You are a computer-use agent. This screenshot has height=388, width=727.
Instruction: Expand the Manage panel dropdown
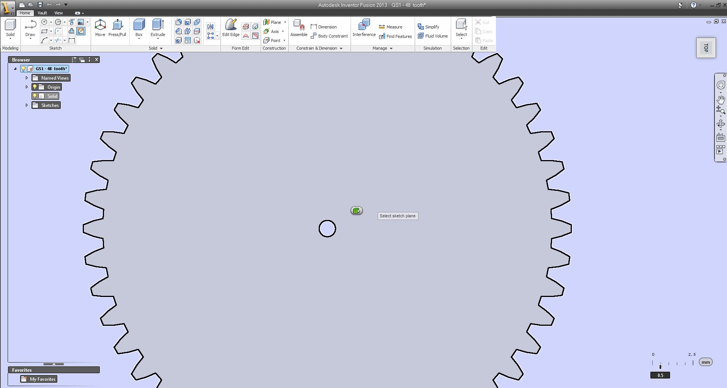click(x=391, y=49)
